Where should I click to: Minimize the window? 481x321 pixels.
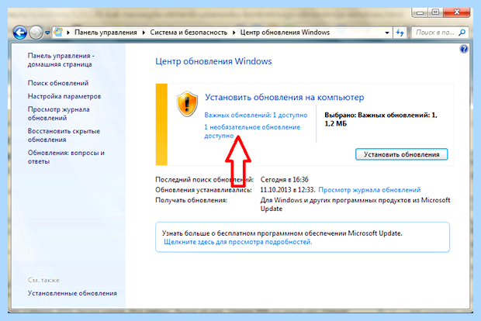tap(420, 12)
